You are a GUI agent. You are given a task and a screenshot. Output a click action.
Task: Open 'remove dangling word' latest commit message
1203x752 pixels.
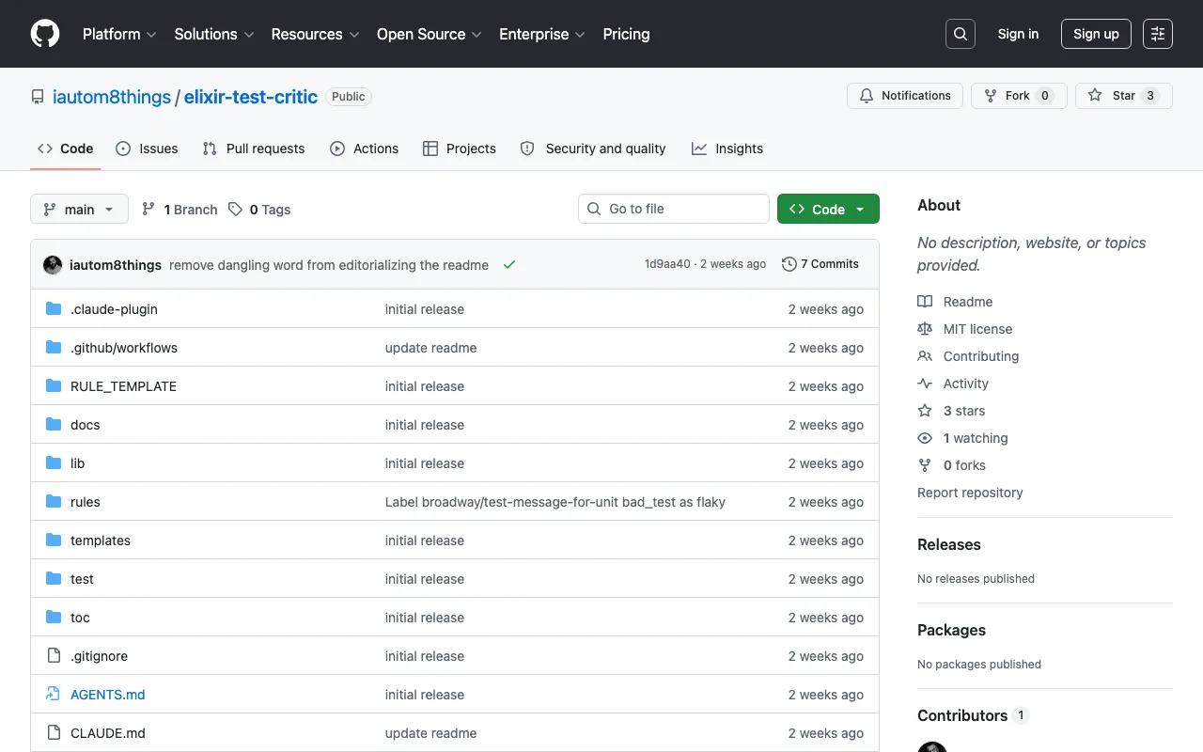click(329, 265)
